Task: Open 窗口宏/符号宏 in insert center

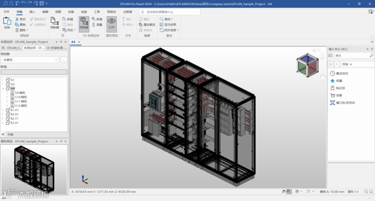Action: coord(343,103)
